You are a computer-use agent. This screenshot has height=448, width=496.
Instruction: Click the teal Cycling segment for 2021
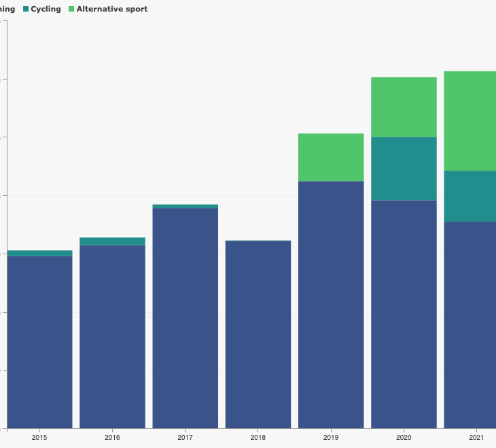pos(470,196)
